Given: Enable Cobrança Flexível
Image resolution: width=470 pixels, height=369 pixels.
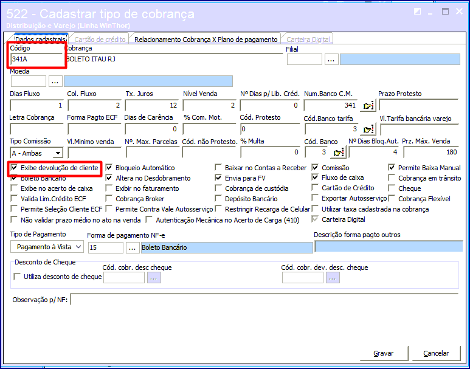Looking at the screenshot, I should (x=392, y=198).
